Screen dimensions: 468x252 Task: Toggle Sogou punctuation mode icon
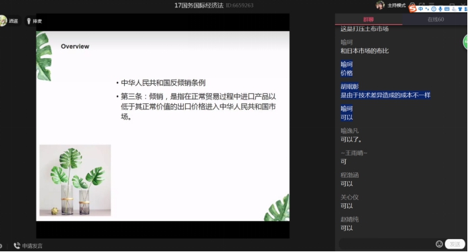427,9
